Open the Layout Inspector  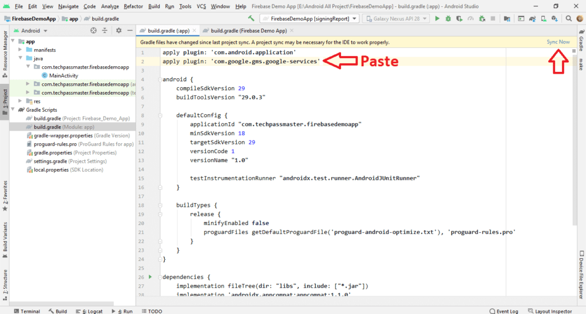coord(550,311)
